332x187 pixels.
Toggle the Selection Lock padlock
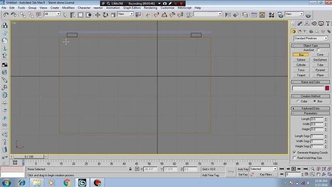pyautogui.click(x=130, y=169)
